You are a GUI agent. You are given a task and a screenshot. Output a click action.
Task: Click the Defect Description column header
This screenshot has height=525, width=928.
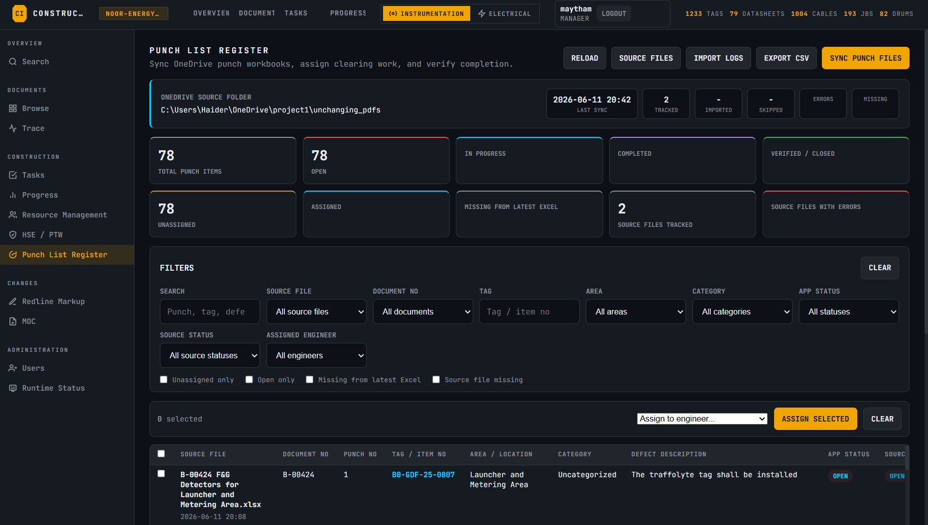[x=668, y=454]
